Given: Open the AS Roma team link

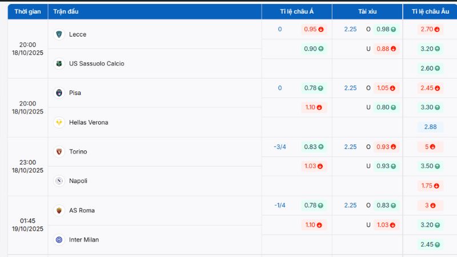Looking at the screenshot, I should click(82, 210).
